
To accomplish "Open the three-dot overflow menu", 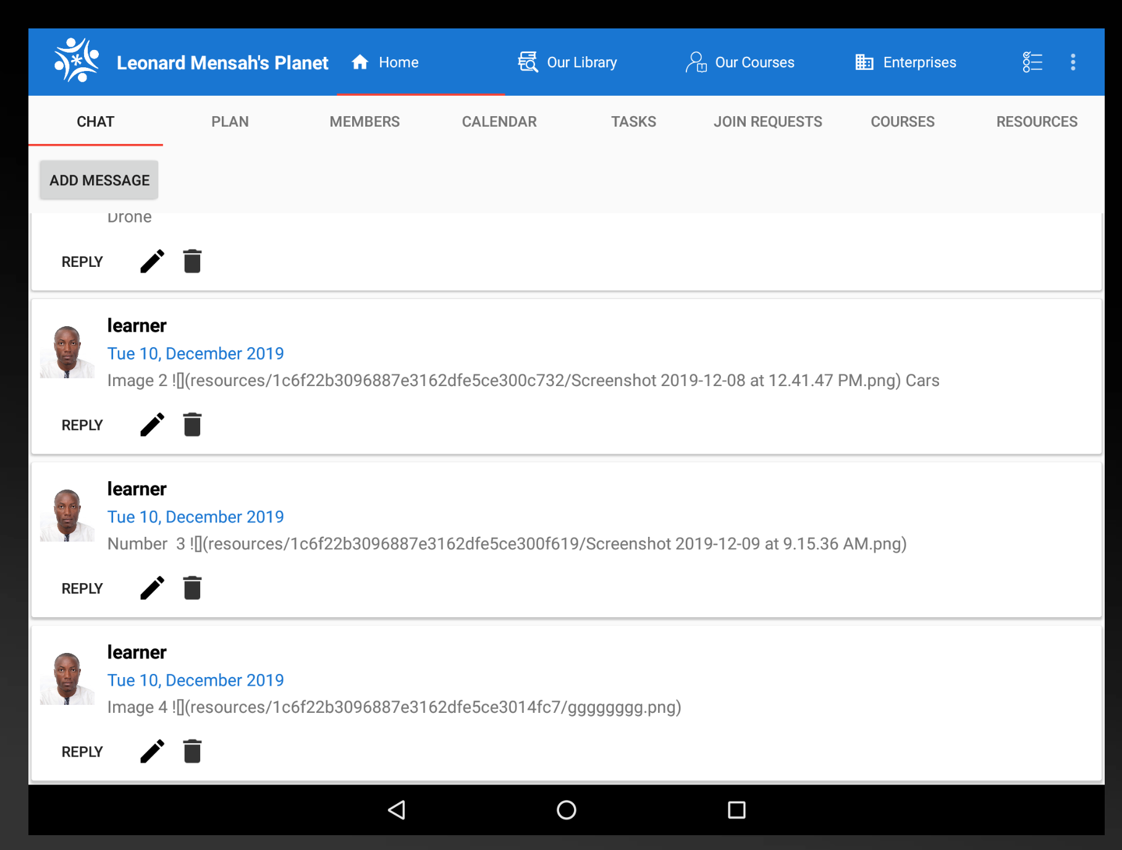I will click(x=1073, y=62).
